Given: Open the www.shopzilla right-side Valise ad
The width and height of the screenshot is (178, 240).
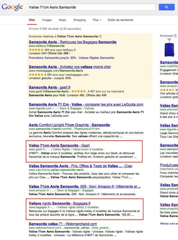Looking at the screenshot, I should [x=169, y=205].
